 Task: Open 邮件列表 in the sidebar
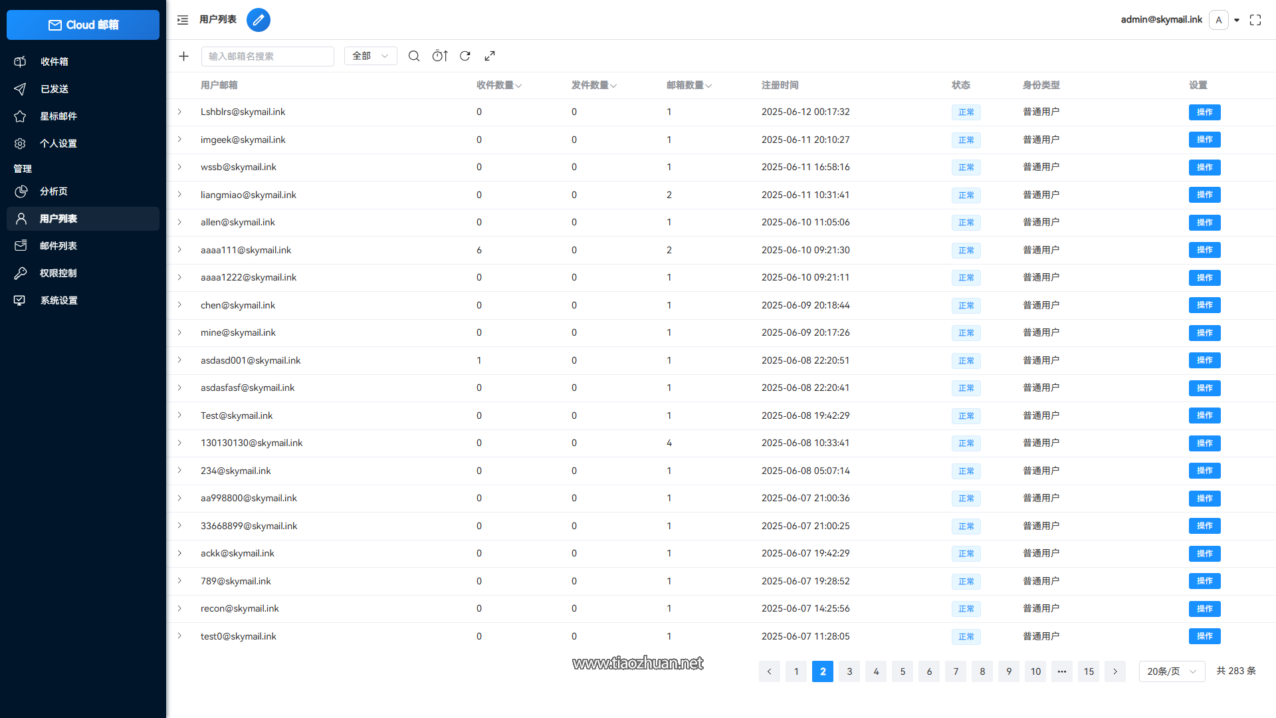[x=58, y=246]
